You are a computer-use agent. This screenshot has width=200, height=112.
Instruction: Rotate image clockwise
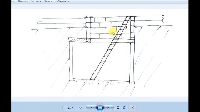[124, 107]
